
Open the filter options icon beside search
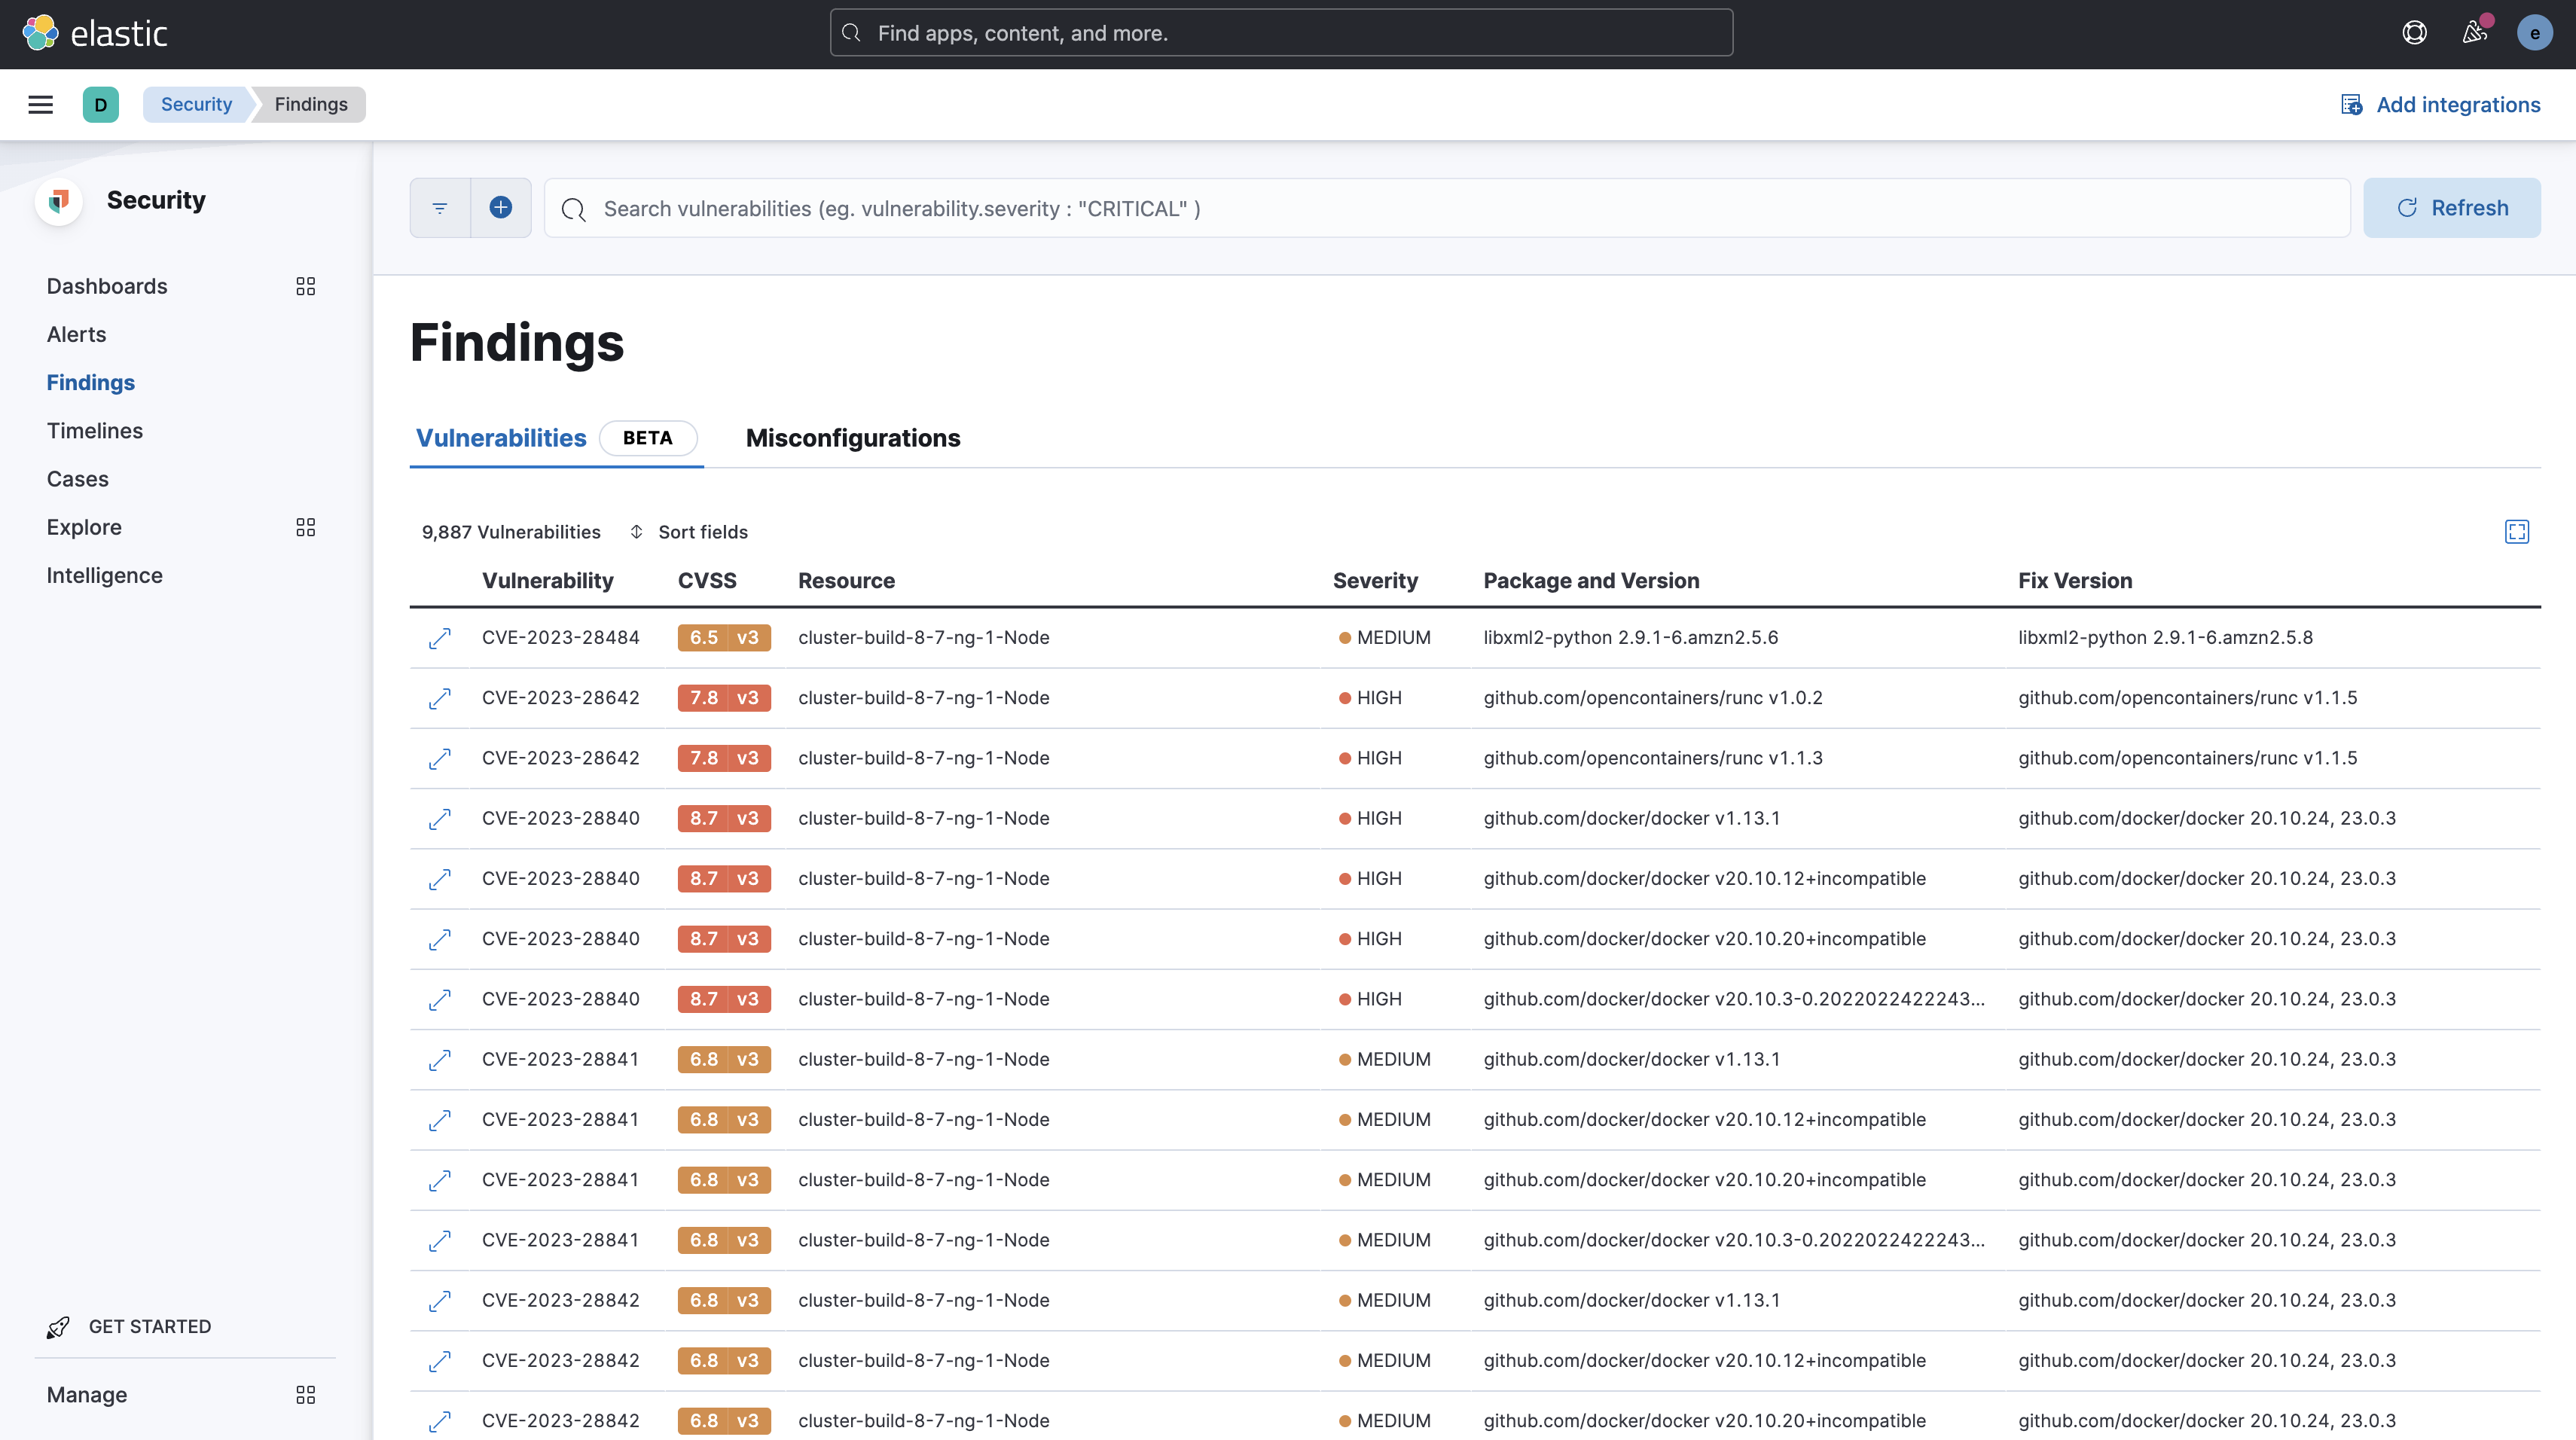coord(439,207)
